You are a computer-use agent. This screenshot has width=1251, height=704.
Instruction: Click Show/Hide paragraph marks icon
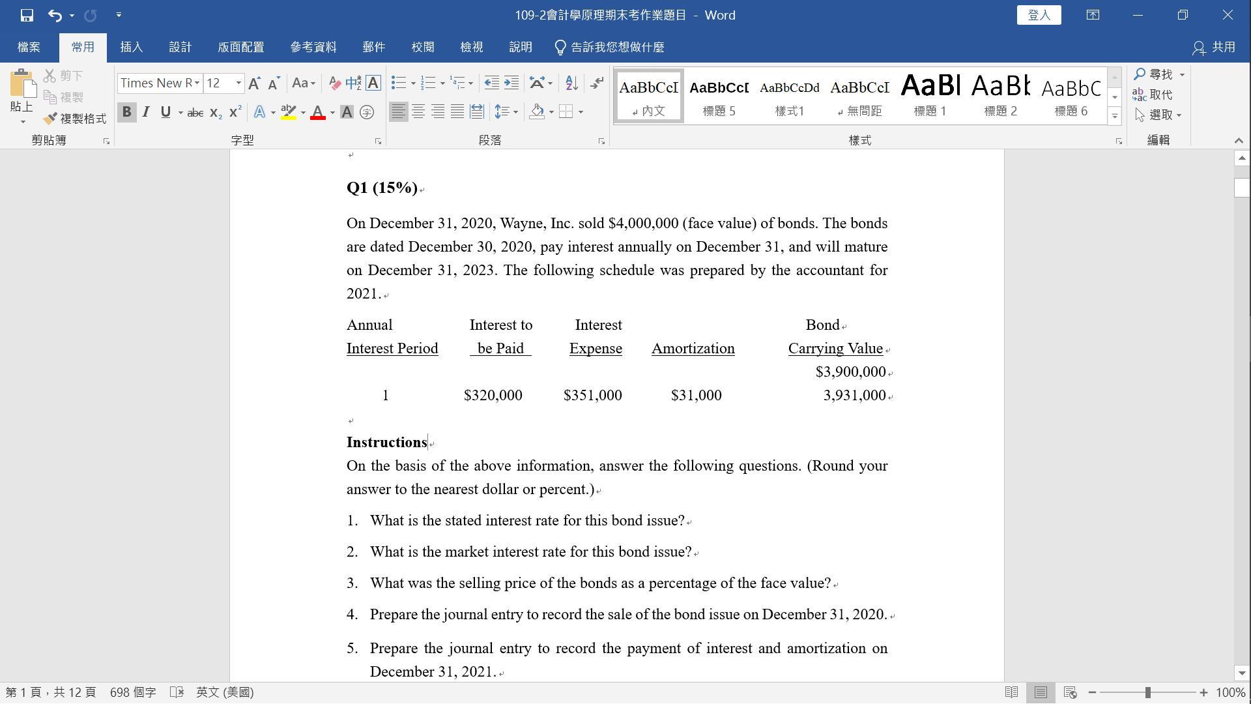pyautogui.click(x=597, y=83)
